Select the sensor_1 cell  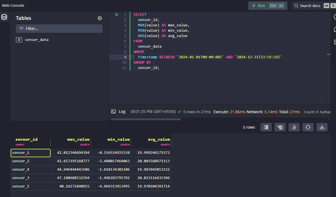(31, 153)
